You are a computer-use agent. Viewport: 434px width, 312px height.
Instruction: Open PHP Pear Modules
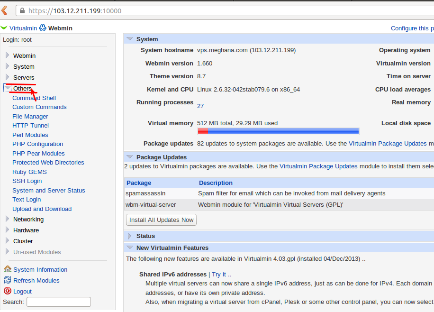point(38,154)
